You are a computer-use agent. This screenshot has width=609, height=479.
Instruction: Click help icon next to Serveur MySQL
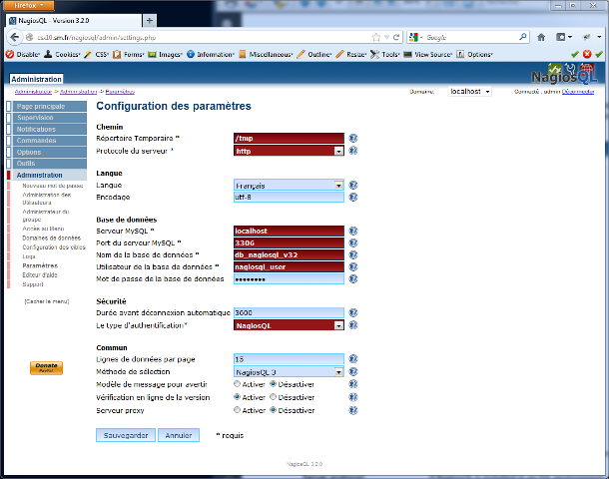[353, 231]
